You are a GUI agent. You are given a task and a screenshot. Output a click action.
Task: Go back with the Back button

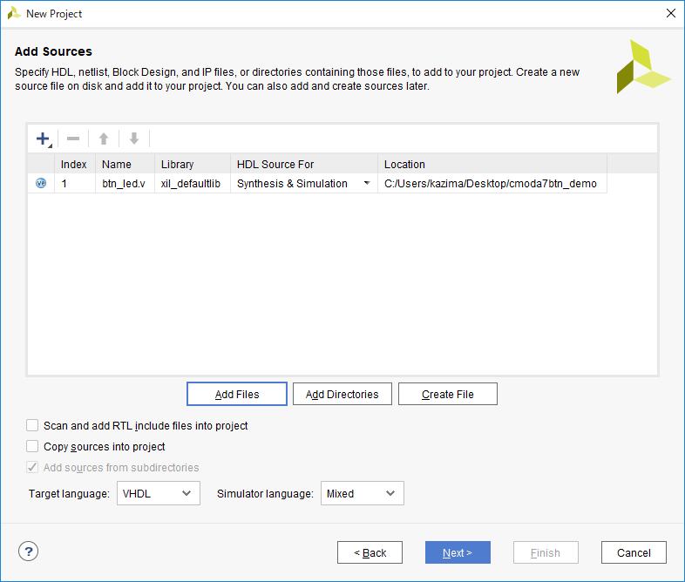point(370,552)
